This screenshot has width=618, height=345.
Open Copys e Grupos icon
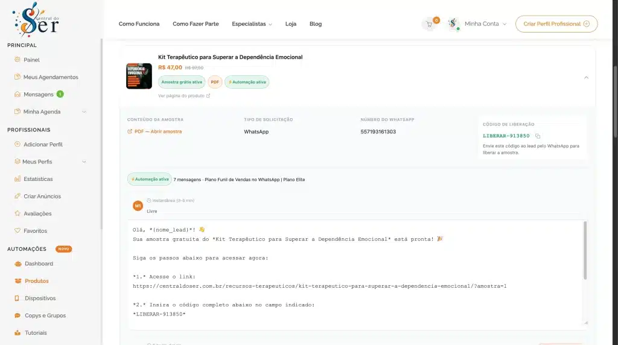[18, 315]
